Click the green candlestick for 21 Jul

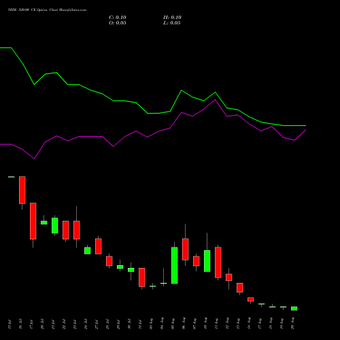click(x=55, y=226)
